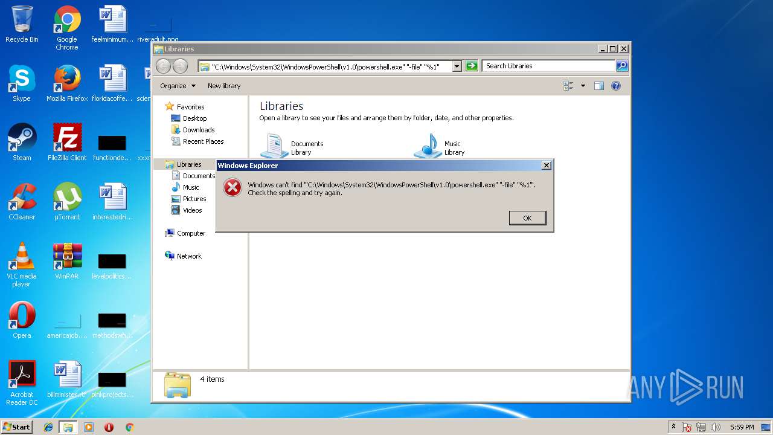Select Network in navigation pane

[184, 256]
